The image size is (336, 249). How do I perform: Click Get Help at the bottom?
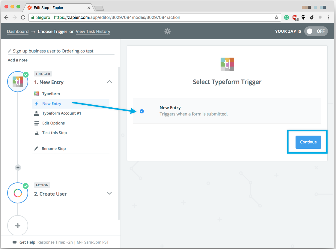[x=27, y=242]
